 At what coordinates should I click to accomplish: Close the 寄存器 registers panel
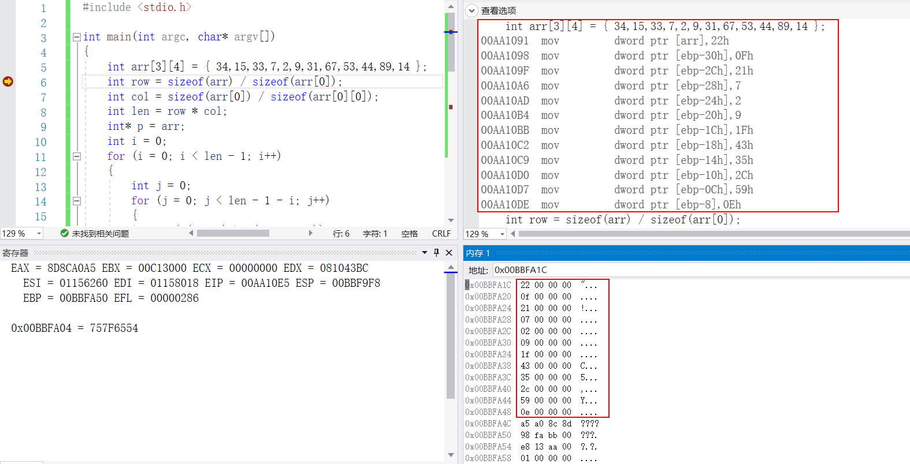click(449, 252)
